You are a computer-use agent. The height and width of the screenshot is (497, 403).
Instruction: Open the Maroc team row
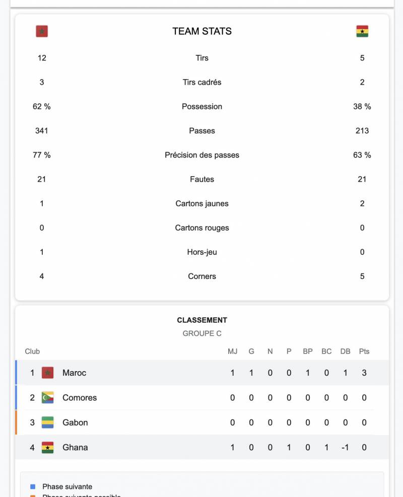202,373
